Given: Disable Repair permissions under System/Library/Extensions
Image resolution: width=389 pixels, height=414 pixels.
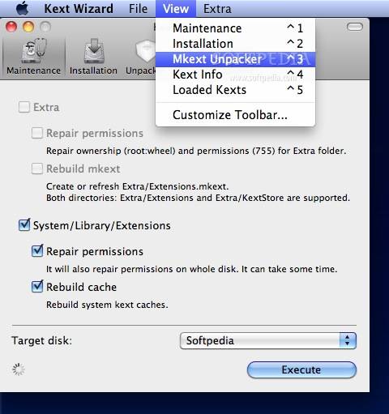Looking at the screenshot, I should 37,251.
